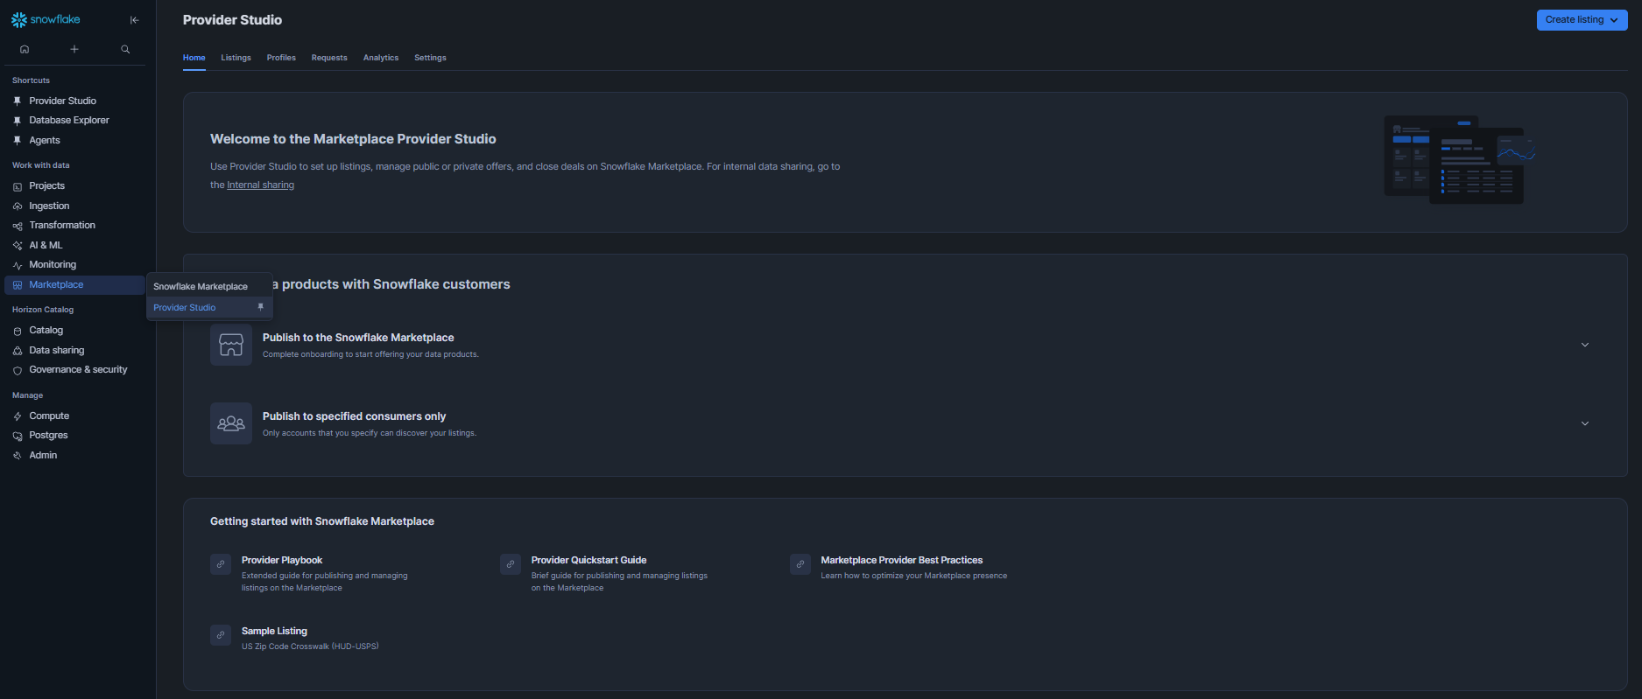Switch to the Home tab

tap(194, 58)
